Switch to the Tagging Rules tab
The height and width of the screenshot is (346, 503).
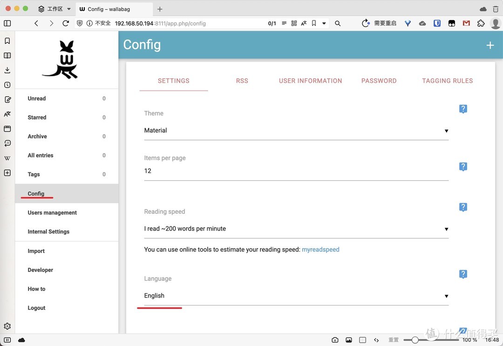tap(447, 81)
